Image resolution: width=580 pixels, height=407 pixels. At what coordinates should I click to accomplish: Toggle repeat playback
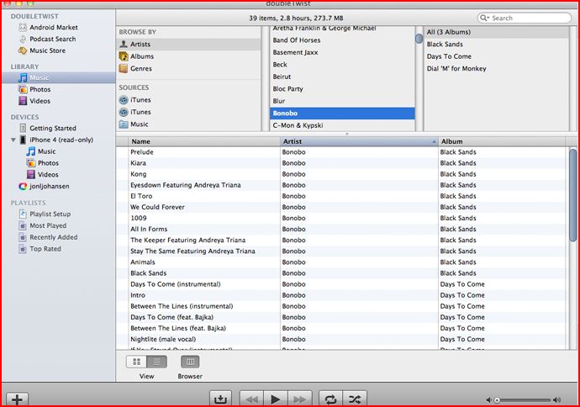(330, 399)
